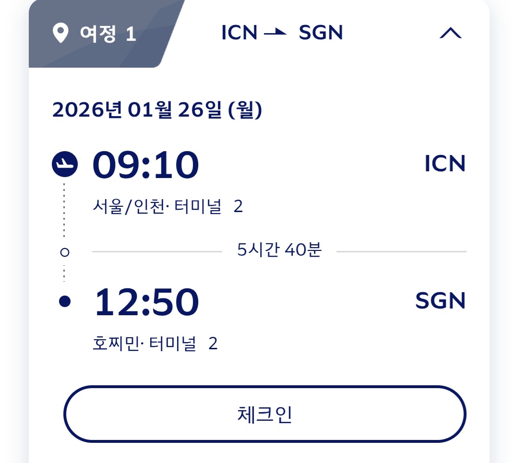Click the 5시간 40분 flight duration label
512x463 pixels.
coord(279,250)
